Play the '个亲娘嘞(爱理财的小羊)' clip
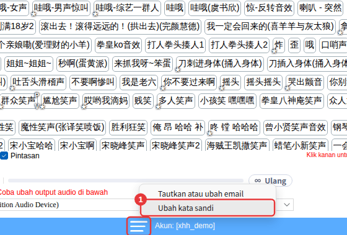Screen dimensions: 347x235 point(45,45)
